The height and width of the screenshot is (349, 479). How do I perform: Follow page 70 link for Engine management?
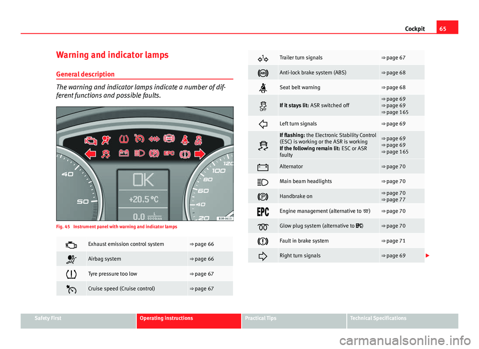pos(394,211)
